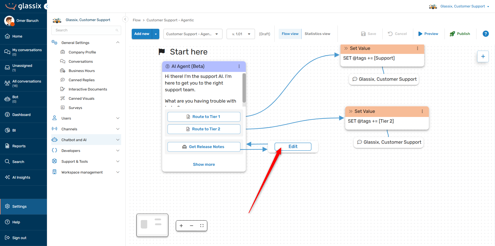Click the Add new button

142,34
